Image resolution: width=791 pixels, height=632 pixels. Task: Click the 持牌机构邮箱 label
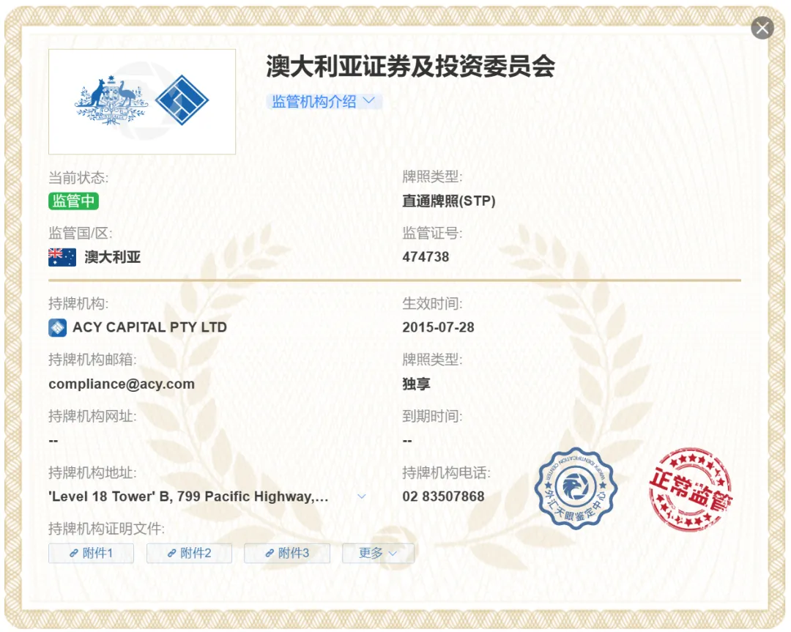[x=92, y=360]
